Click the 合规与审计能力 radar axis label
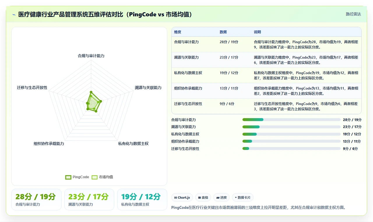This screenshot has height=222, width=373. [91, 56]
